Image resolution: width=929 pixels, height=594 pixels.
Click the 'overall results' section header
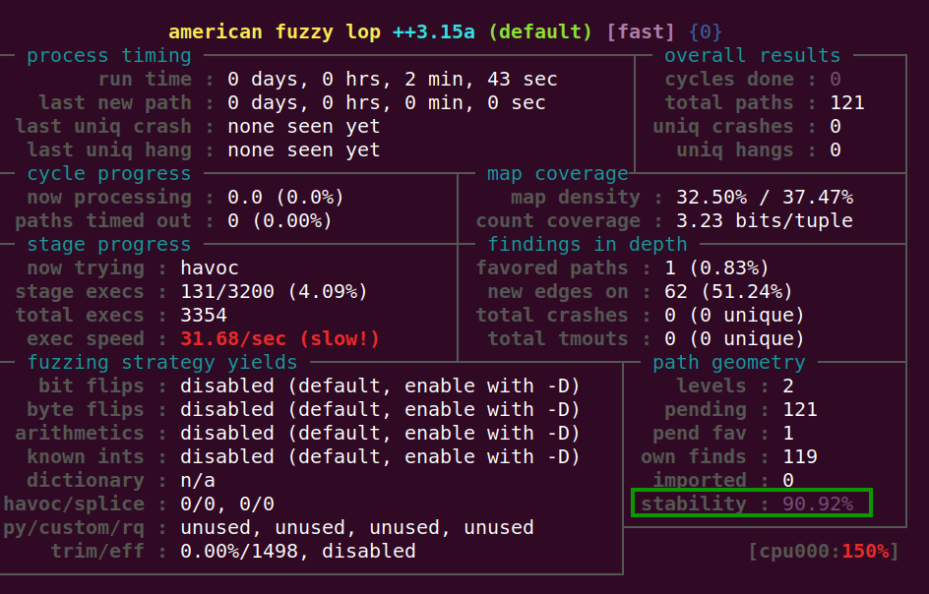[x=753, y=56]
